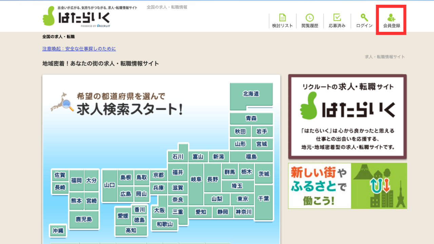Screen dimensions: 434x244
Task: Select 大阪 prefecture
Action: point(159,210)
